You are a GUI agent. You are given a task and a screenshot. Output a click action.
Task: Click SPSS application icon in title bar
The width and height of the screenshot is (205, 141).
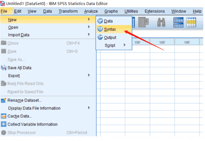(x=2, y=3)
